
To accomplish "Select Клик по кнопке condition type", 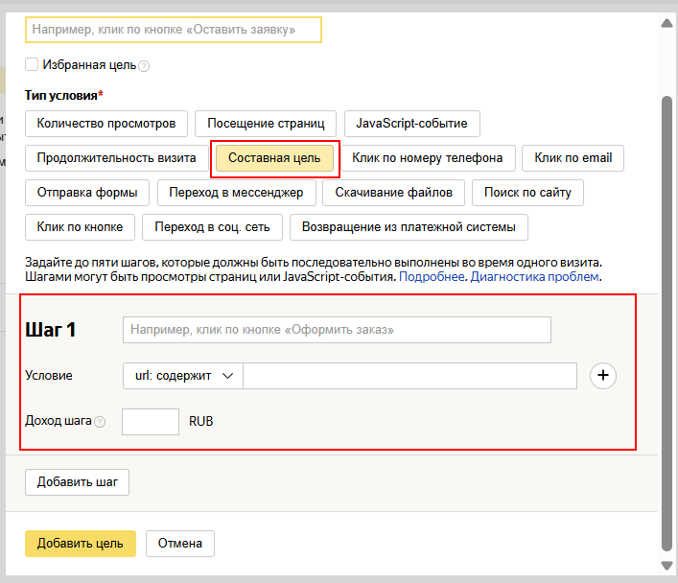I will point(80,227).
